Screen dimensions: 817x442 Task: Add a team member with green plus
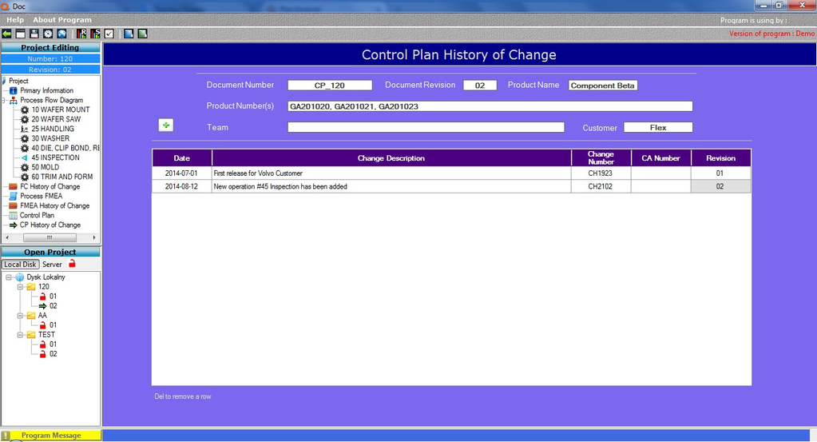(165, 125)
